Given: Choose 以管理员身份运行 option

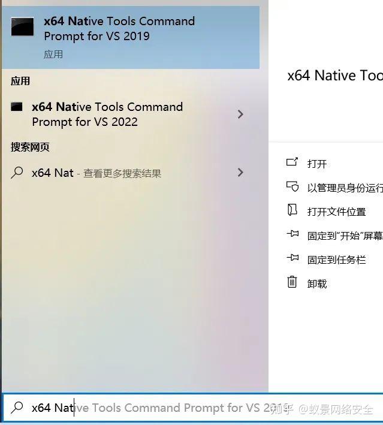Looking at the screenshot, I should click(x=345, y=188).
